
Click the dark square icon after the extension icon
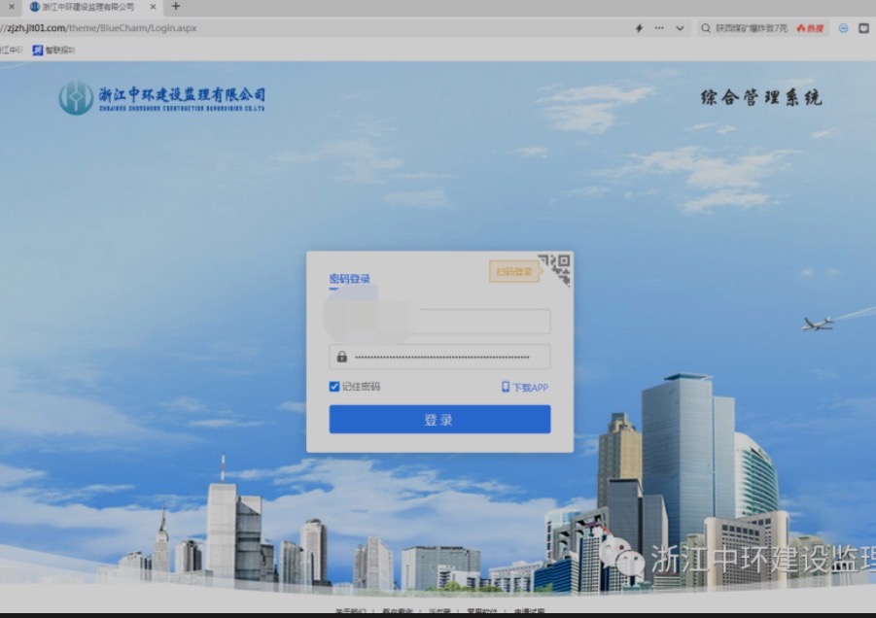tap(863, 28)
